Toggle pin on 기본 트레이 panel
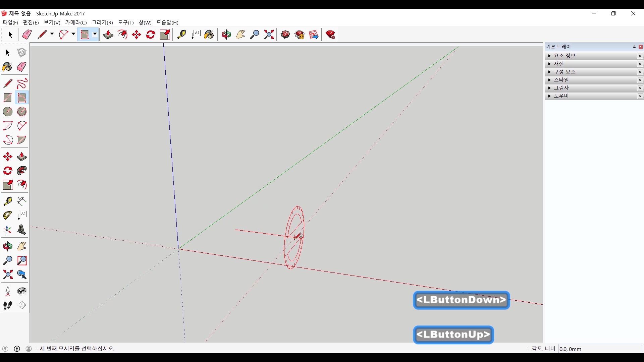The width and height of the screenshot is (644, 362). 634,47
